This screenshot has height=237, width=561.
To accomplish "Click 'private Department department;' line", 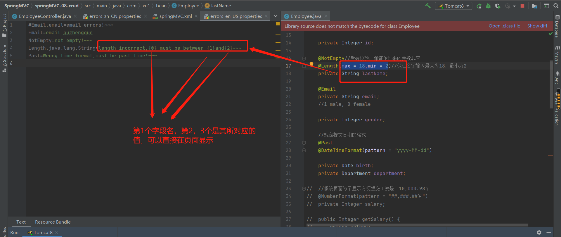I will tap(362, 173).
